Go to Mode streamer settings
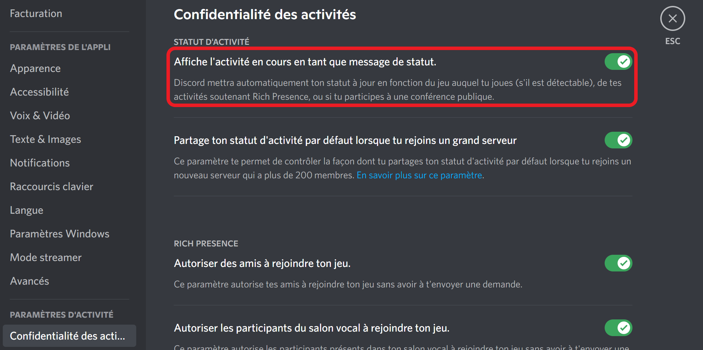The height and width of the screenshot is (350, 703). click(46, 258)
